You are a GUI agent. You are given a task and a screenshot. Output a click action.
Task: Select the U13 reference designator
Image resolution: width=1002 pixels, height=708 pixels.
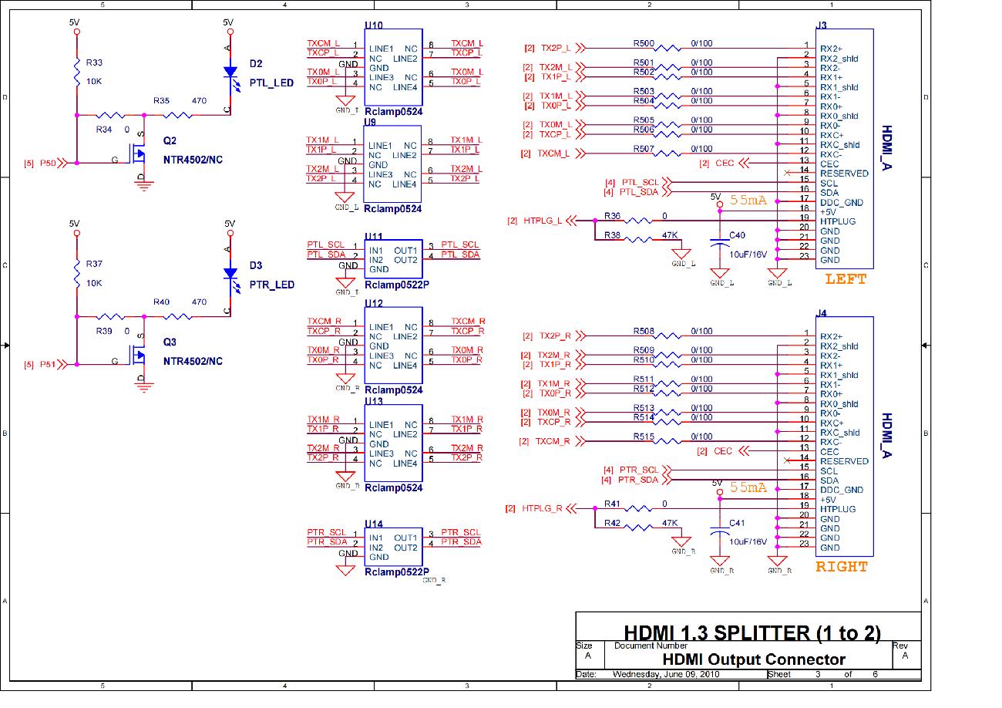[x=374, y=401]
